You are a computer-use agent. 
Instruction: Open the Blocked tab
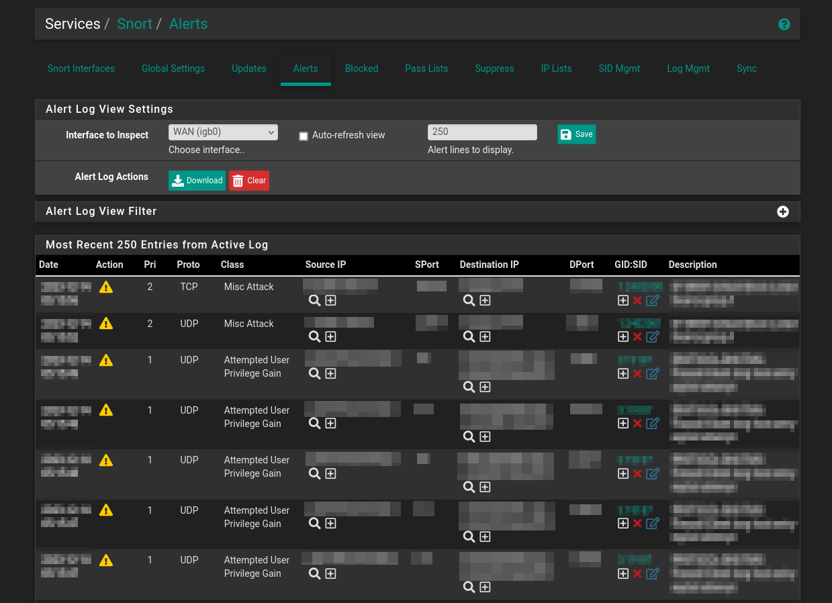361,68
